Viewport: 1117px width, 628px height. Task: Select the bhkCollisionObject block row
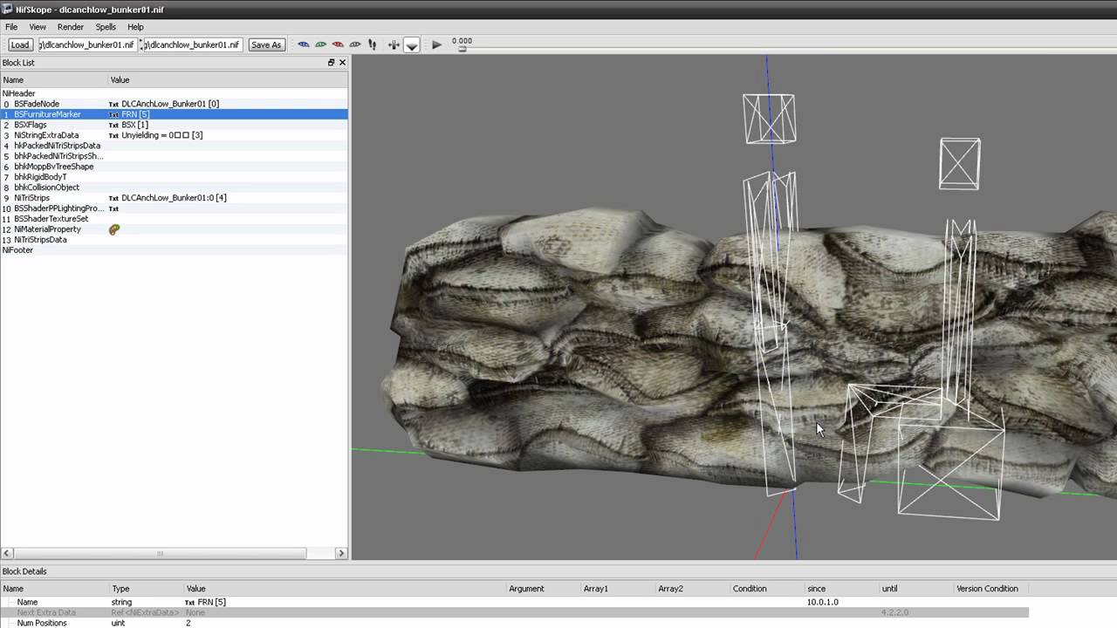(46, 188)
